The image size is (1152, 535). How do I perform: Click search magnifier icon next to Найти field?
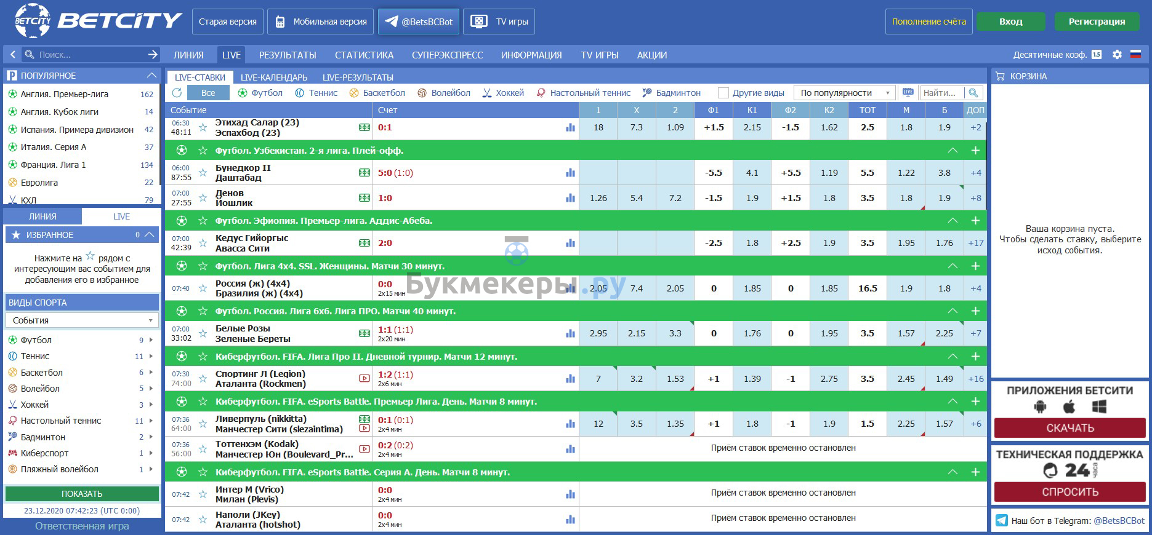click(973, 93)
